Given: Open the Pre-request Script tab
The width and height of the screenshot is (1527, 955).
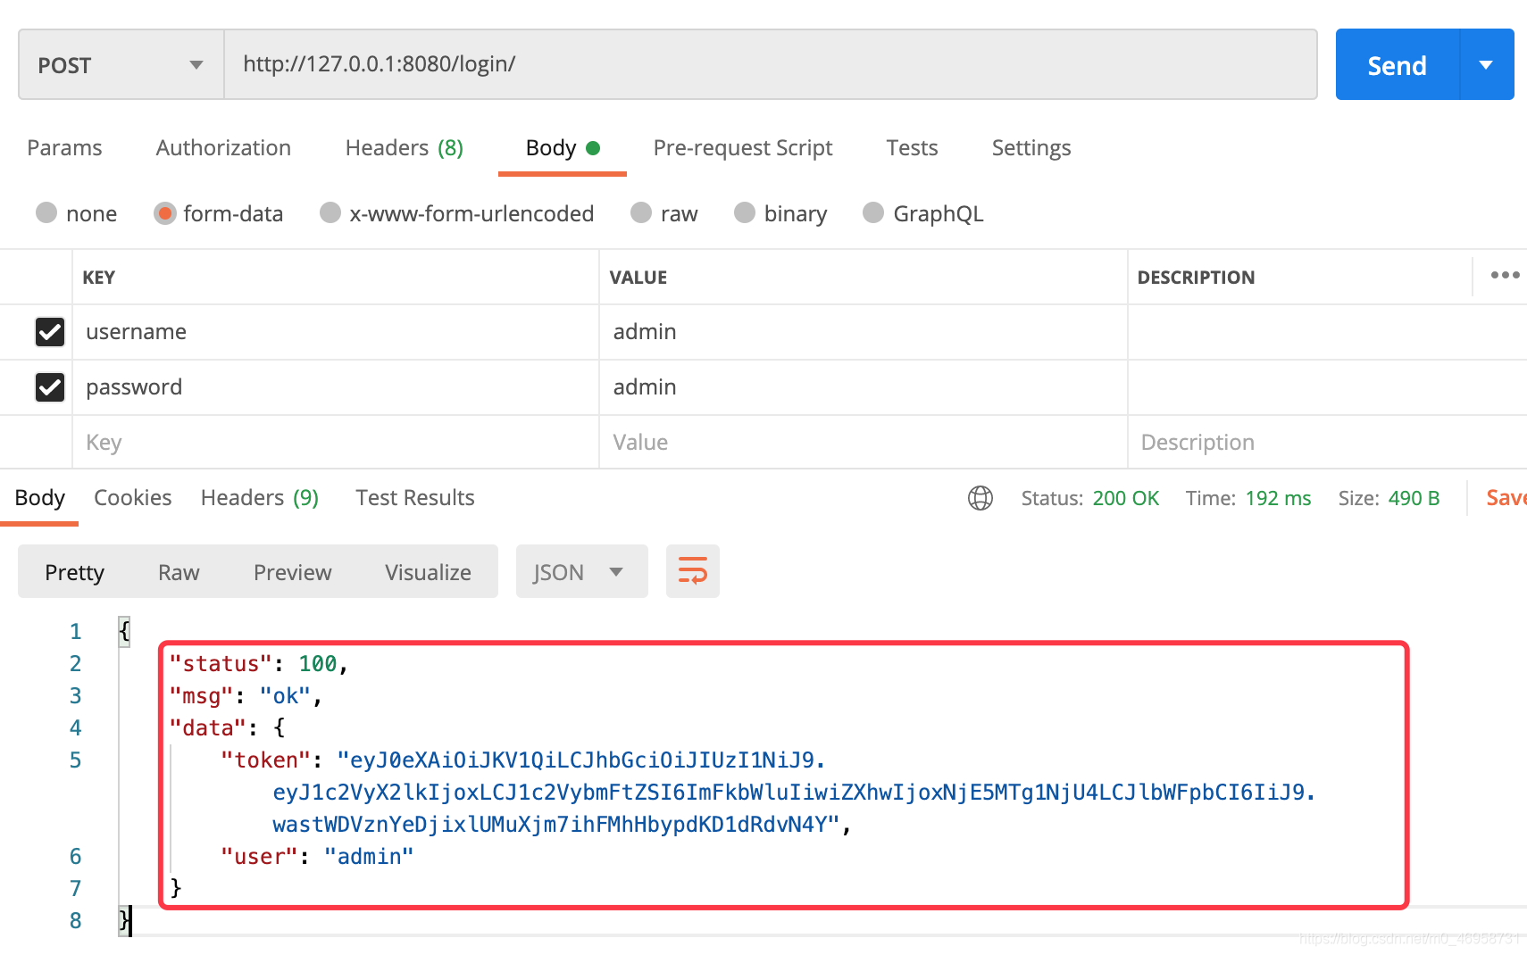Looking at the screenshot, I should [x=742, y=147].
